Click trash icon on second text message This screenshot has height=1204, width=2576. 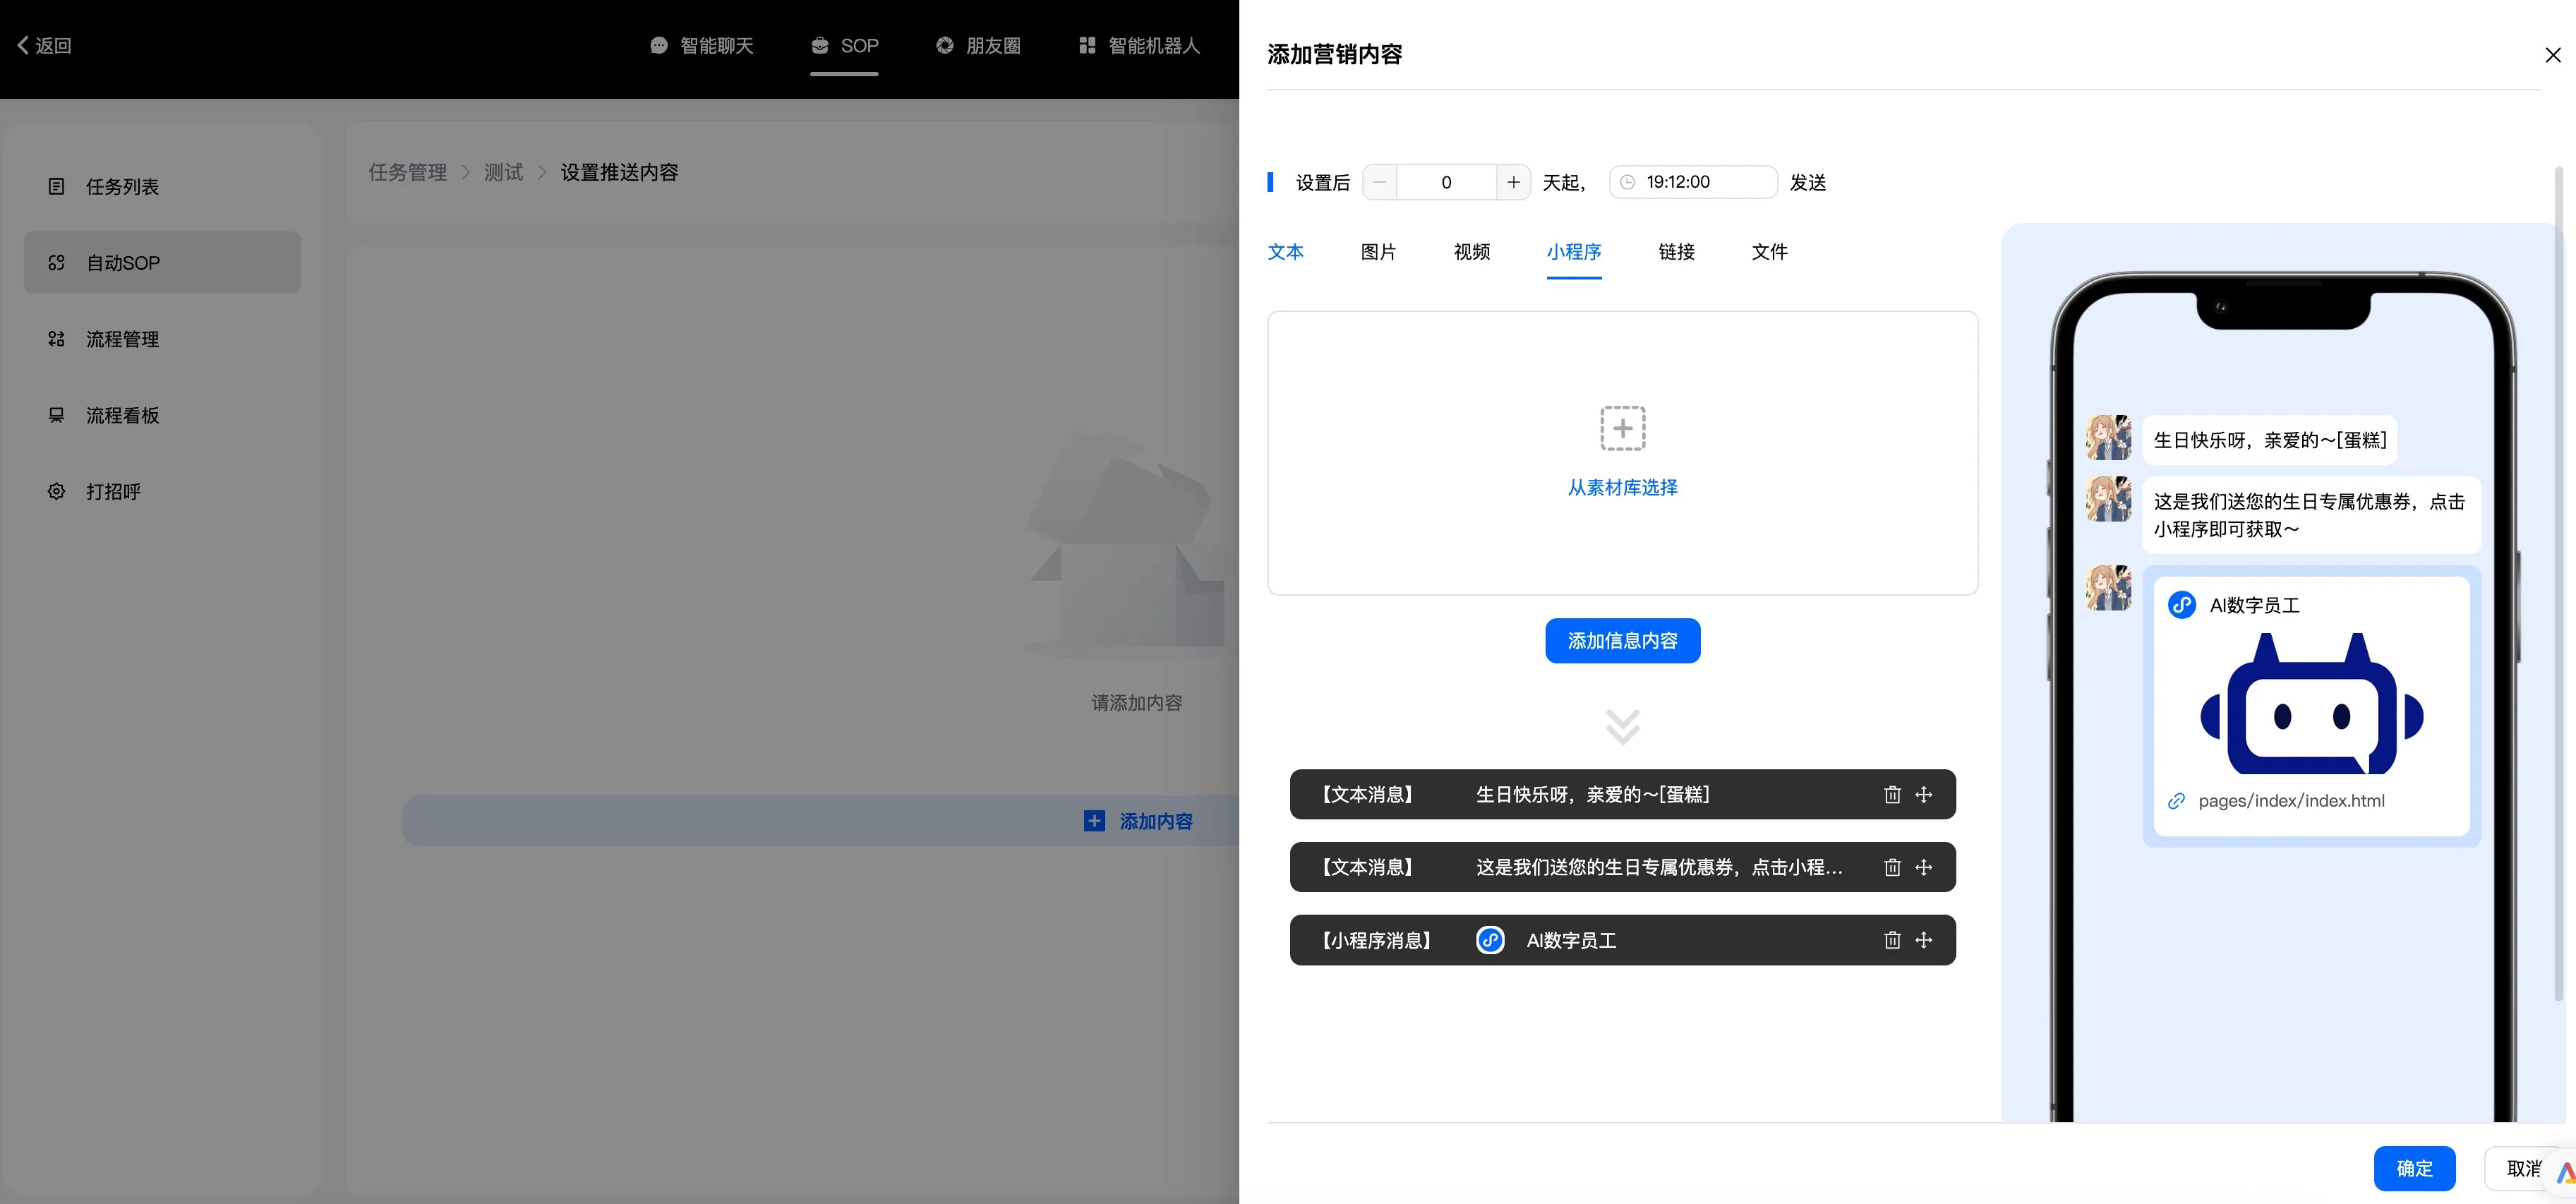click(x=1892, y=867)
